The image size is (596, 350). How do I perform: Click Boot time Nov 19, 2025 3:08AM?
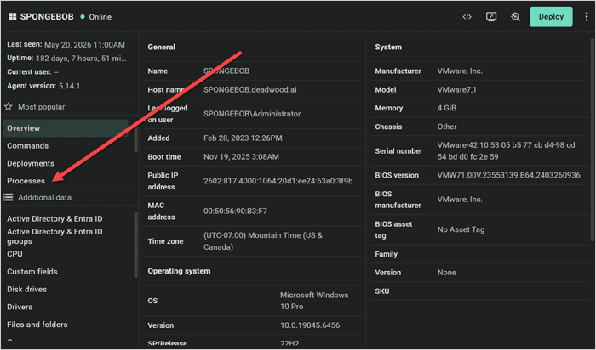coord(241,156)
